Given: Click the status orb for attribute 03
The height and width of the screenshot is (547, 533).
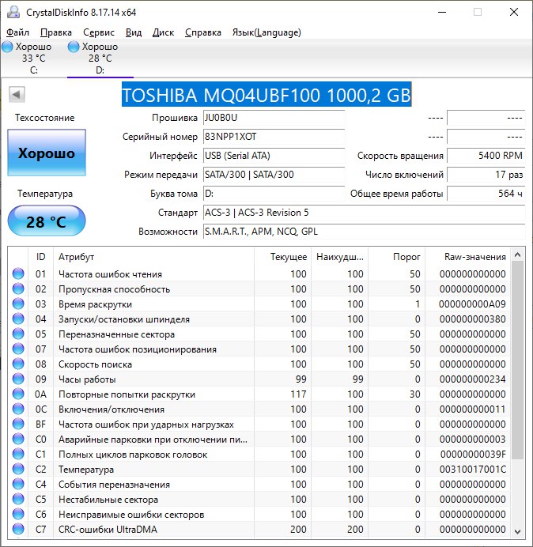Looking at the screenshot, I should pyautogui.click(x=18, y=304).
